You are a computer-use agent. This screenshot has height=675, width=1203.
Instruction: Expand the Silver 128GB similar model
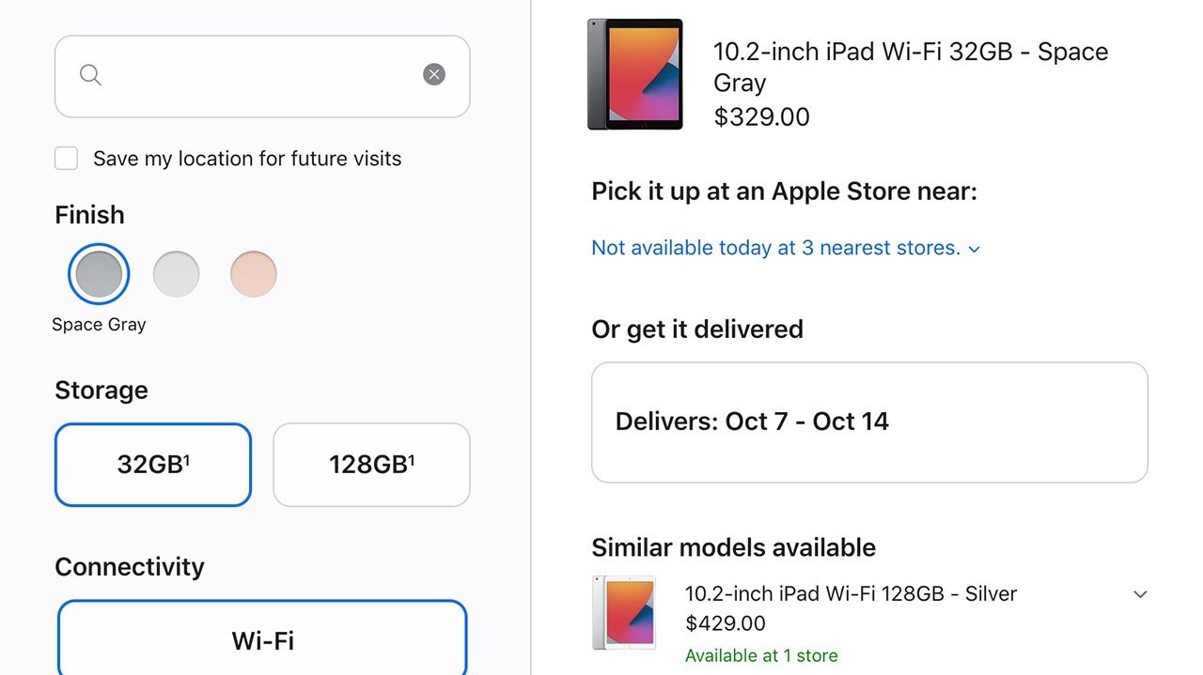pos(1140,594)
